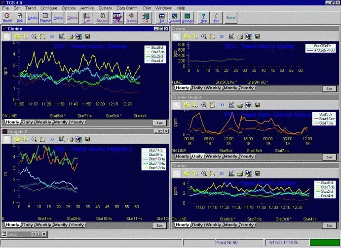Select the Daily tab in the Ozone window
This screenshot has height=248, width=341.
coord(197,88)
